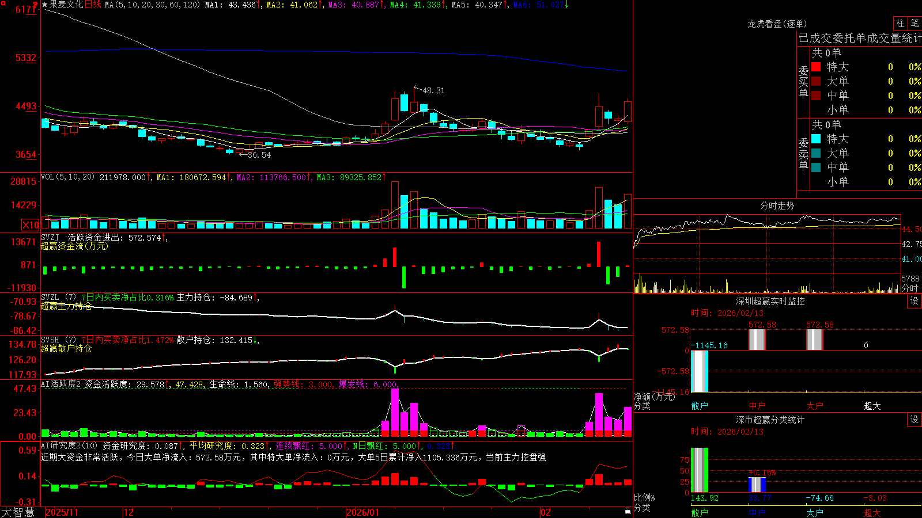Open VOL(5,10,20) indicator settings
922x518 pixels.
[67, 177]
